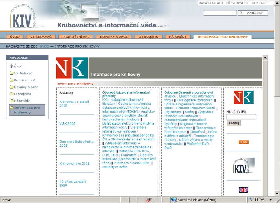Open the Formuláře link
The height and width of the screenshot is (203, 280).
pos(129,155)
